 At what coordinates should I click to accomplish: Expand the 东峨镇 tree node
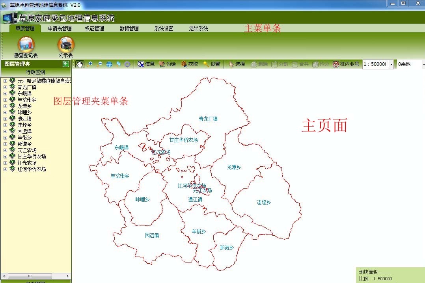coord(5,93)
